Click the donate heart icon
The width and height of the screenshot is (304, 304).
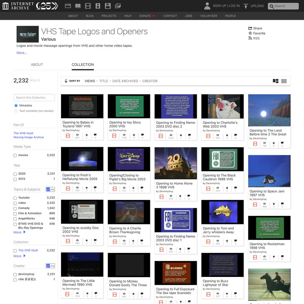pyautogui.click(x=154, y=16)
